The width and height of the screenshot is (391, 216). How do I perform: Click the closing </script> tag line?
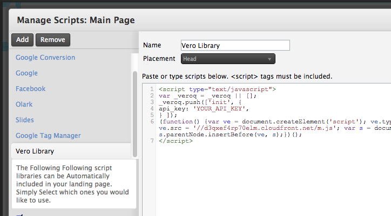tap(176, 141)
